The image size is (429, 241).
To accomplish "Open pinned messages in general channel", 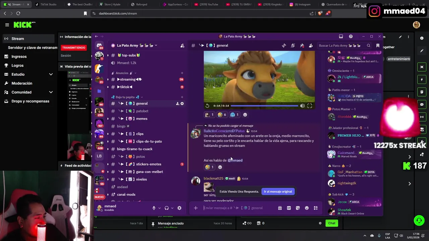I will pos(302,46).
